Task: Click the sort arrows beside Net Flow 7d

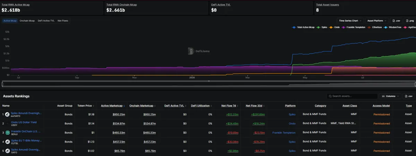Action: (x=237, y=106)
